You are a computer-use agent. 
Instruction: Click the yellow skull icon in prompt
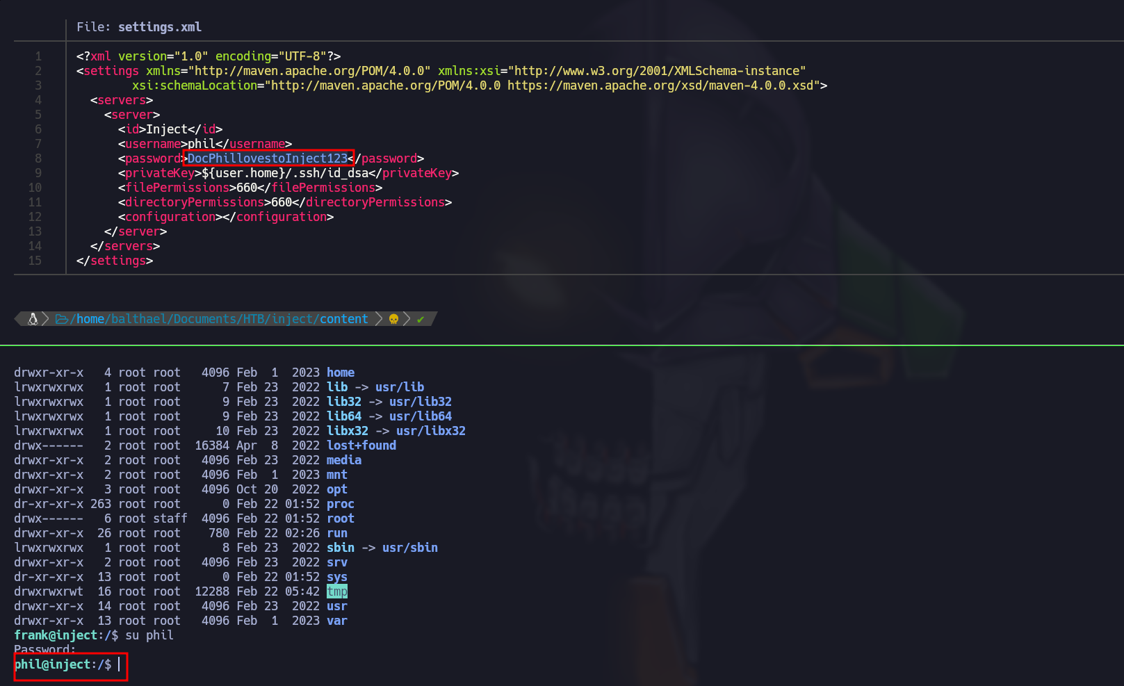pyautogui.click(x=393, y=319)
